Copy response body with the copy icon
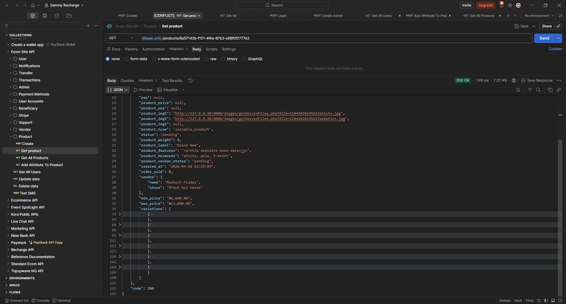 (x=550, y=90)
